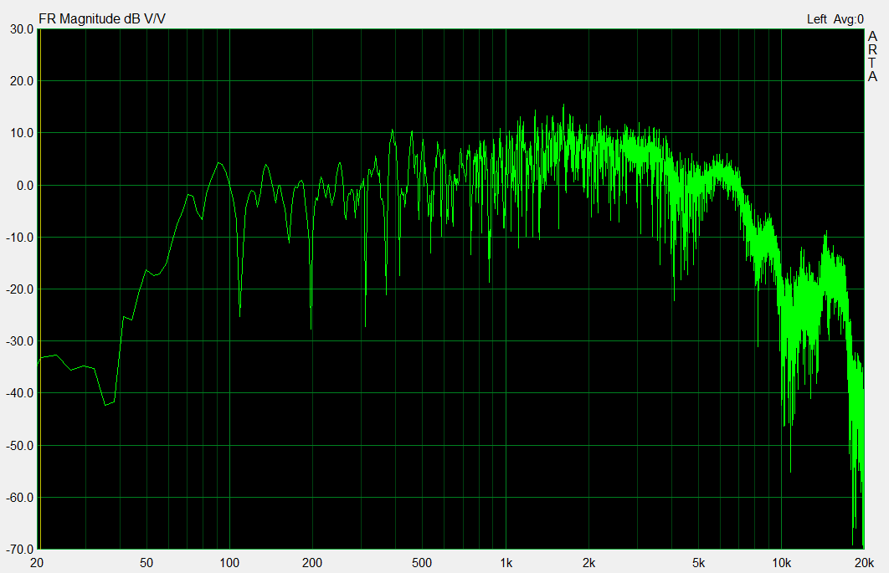Click the -50.0 dB y-axis label
The image size is (889, 573).
(20, 446)
